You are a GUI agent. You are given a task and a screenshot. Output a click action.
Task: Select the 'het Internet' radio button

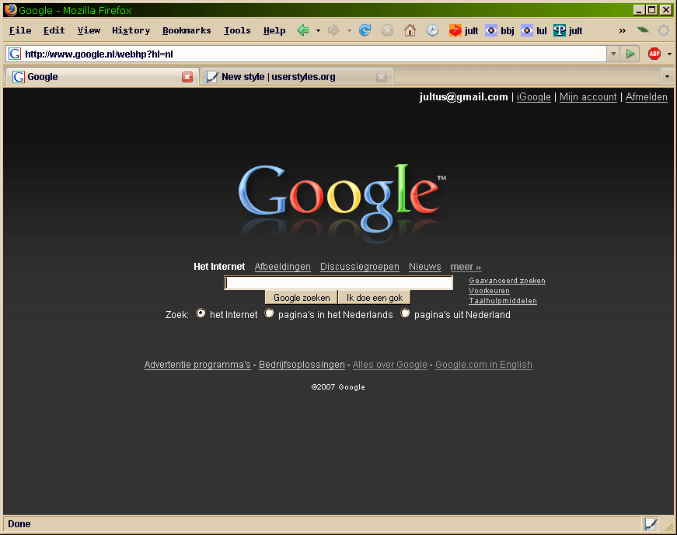click(201, 313)
